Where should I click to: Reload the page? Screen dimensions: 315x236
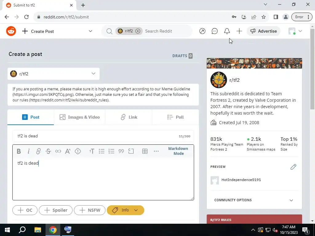26,17
